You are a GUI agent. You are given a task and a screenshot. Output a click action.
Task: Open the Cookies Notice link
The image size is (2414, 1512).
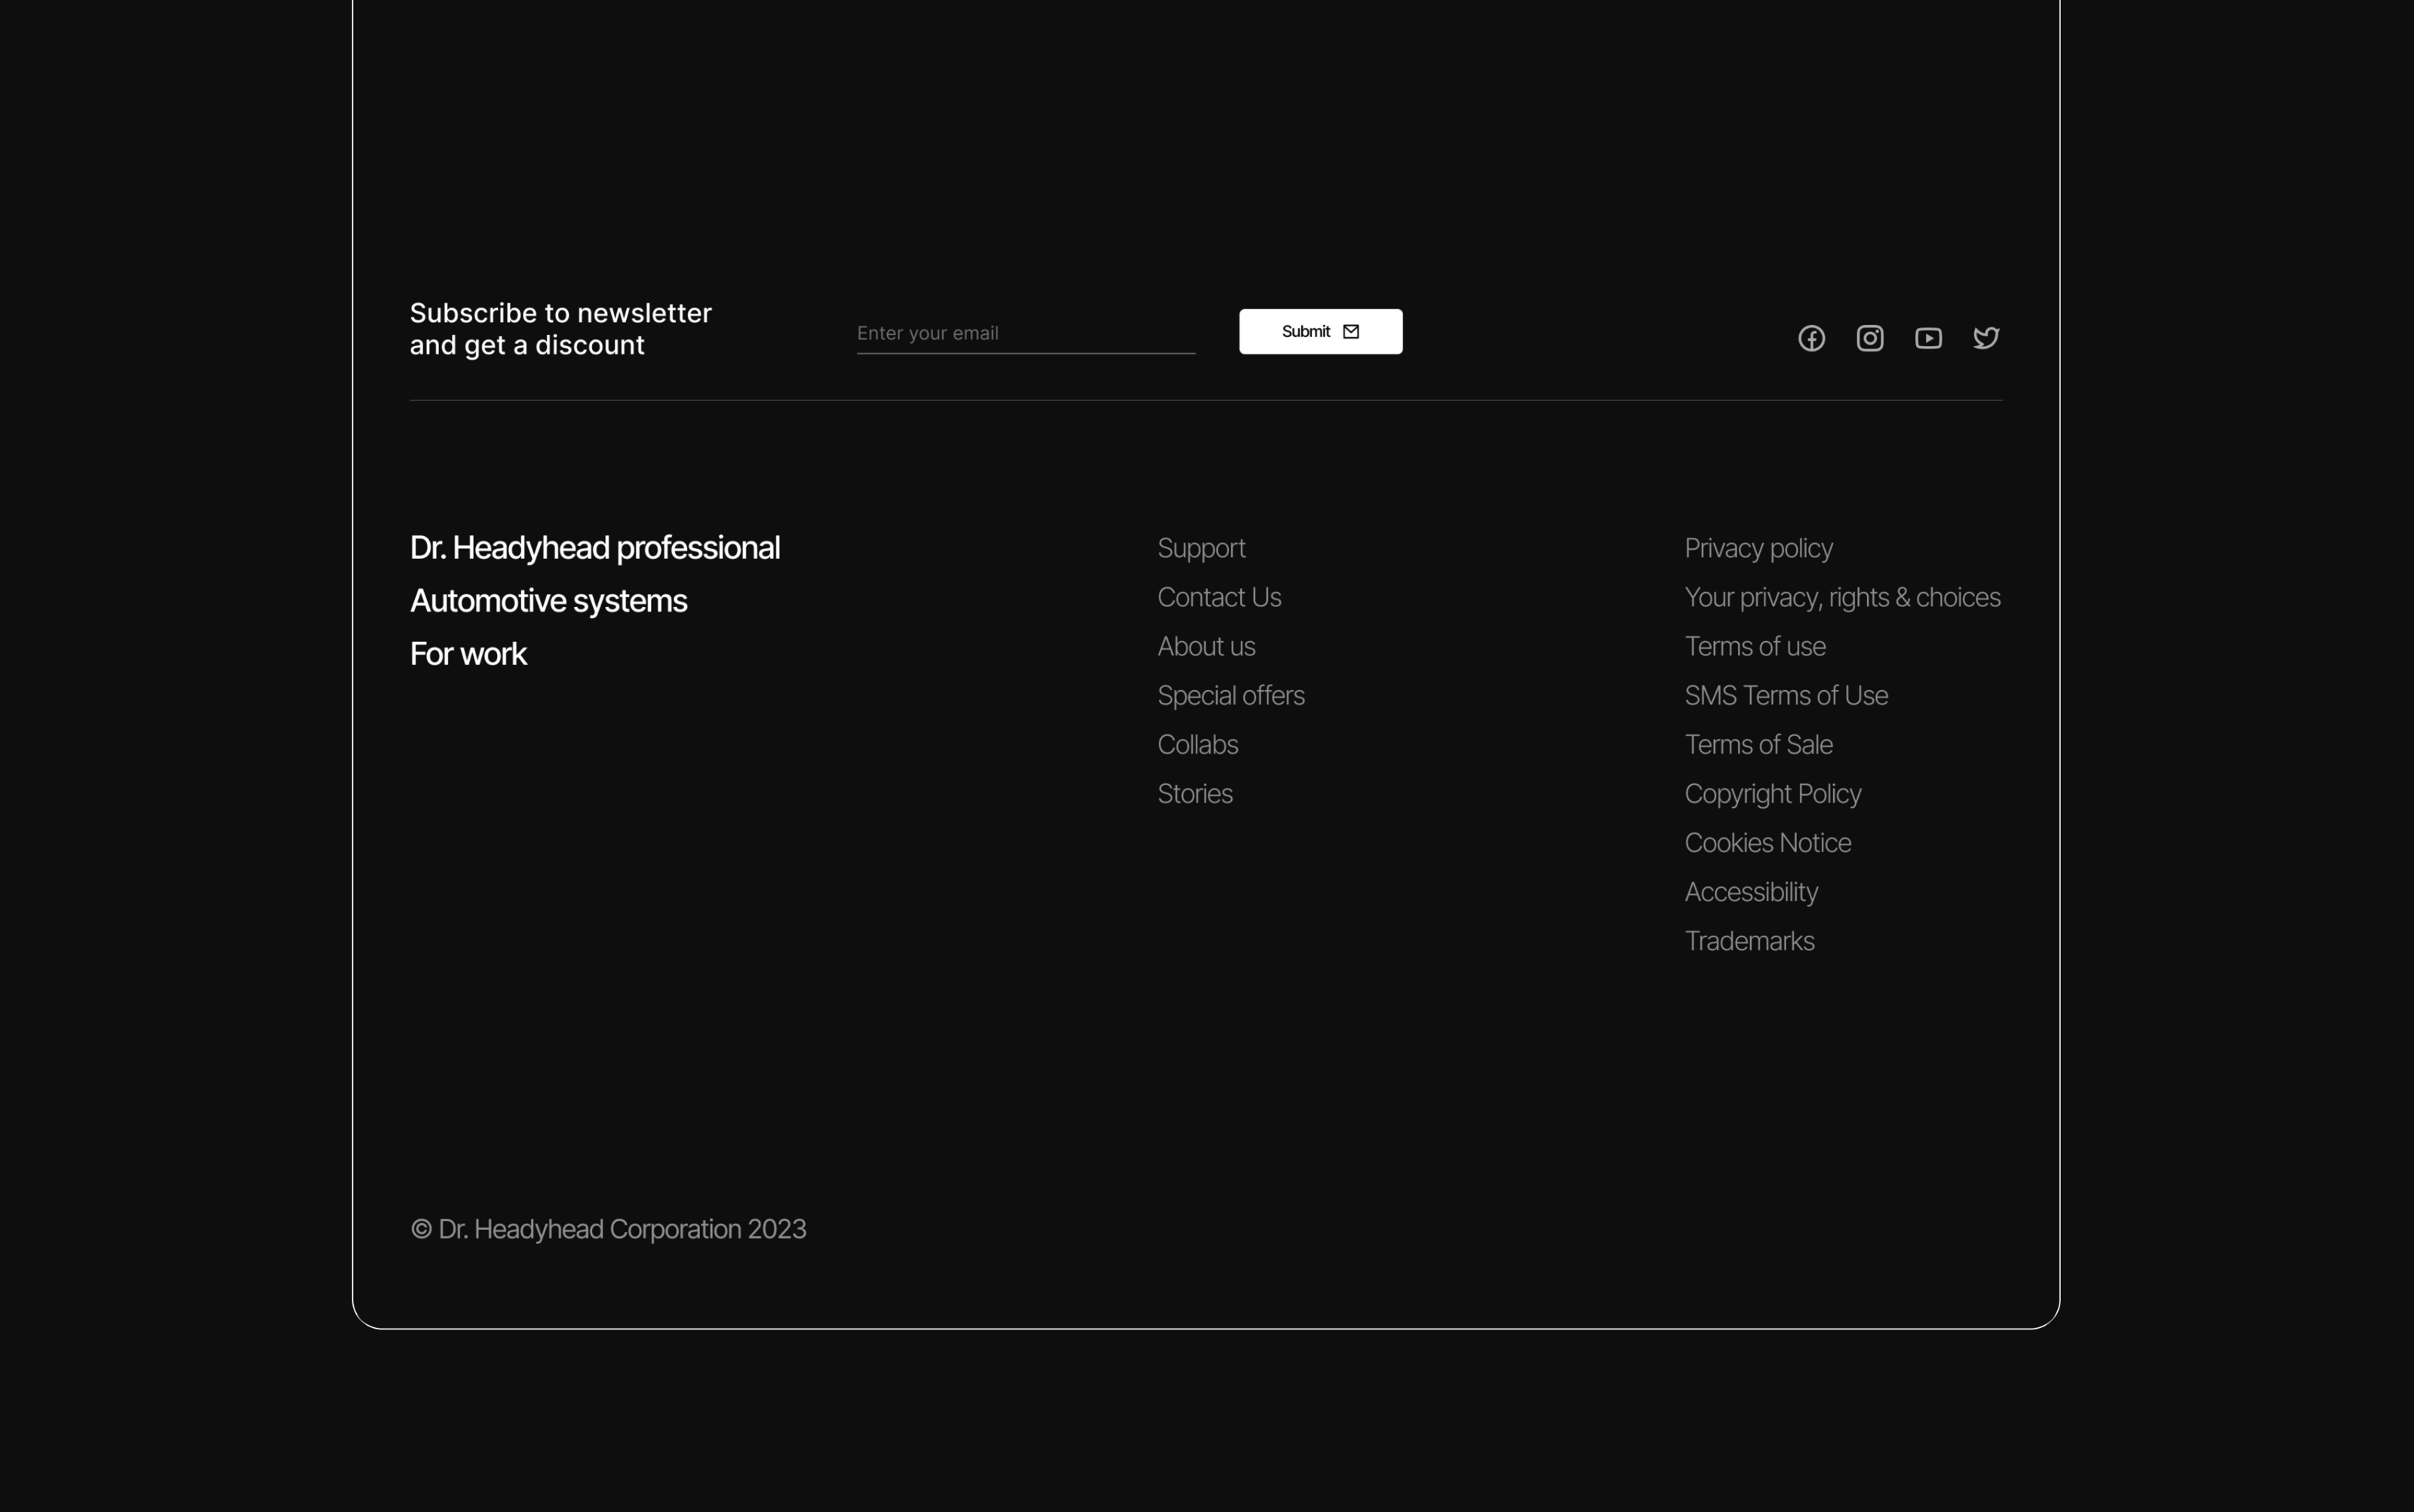point(1767,842)
